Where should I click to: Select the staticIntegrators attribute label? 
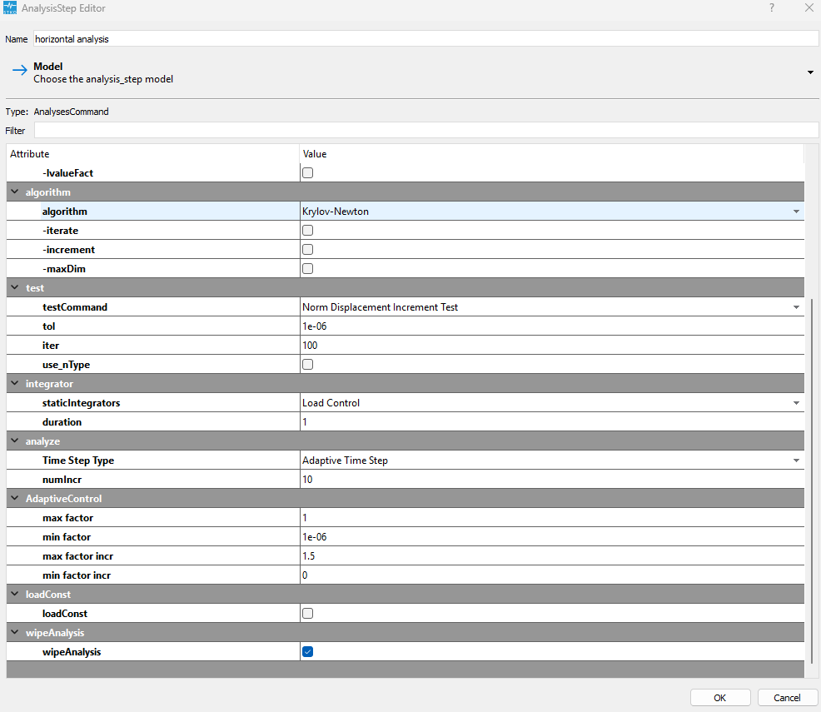click(x=81, y=403)
